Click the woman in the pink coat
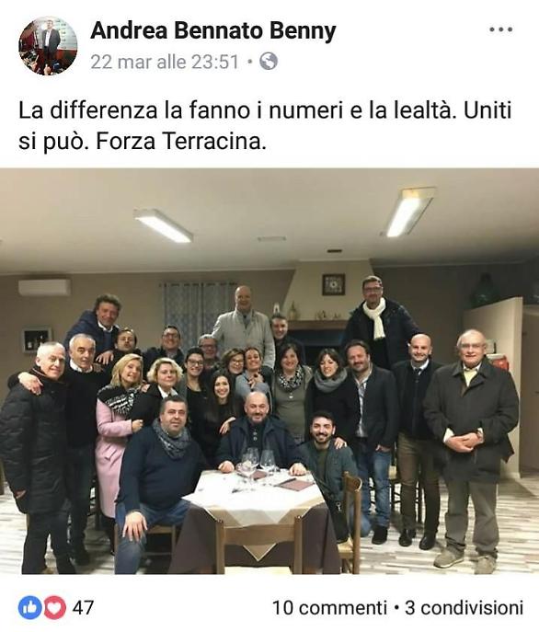539x632 pixels. (x=116, y=433)
